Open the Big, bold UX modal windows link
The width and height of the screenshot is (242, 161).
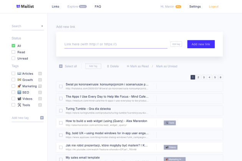coord(107,133)
